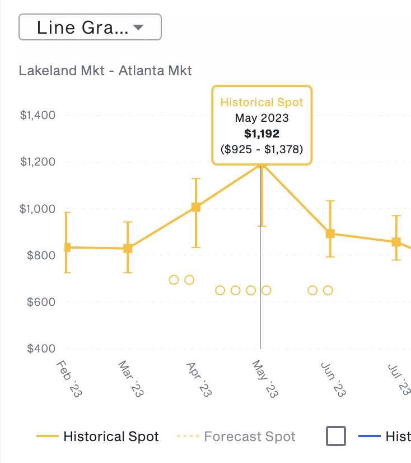This screenshot has width=411, height=463.
Task: Select the Jun '23 data point marker
Action: tap(330, 233)
